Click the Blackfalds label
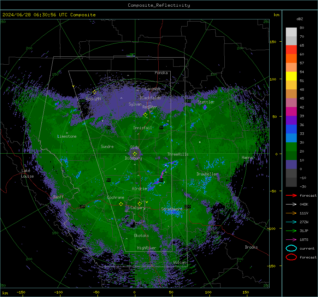Image resolution: width=318 pixels, height=297 pixels. (150, 98)
